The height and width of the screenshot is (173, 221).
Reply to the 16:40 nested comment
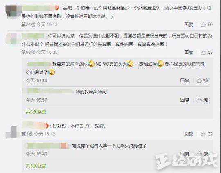(x=185, y=153)
